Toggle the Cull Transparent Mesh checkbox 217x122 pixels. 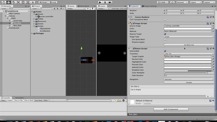165,20
